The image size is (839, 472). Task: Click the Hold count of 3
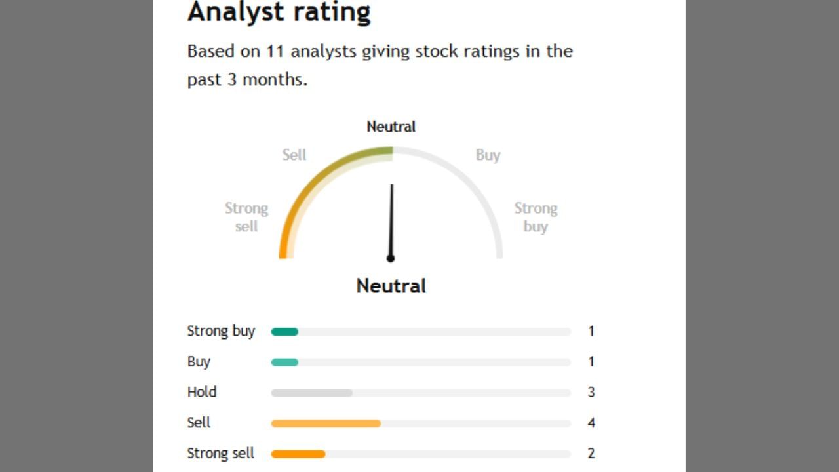coord(591,392)
